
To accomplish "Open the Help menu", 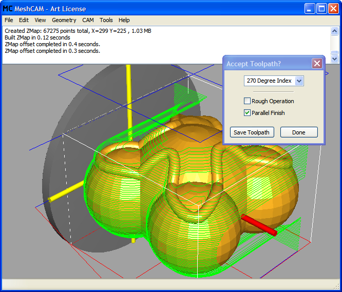I will [124, 20].
